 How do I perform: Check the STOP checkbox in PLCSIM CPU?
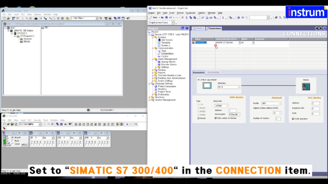pos(12,144)
